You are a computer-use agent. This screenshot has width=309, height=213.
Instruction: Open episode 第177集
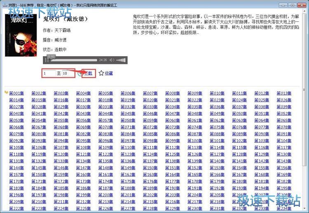(173, 181)
